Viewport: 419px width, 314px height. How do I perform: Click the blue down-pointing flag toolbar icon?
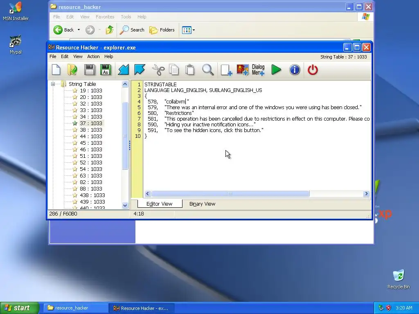pos(140,70)
